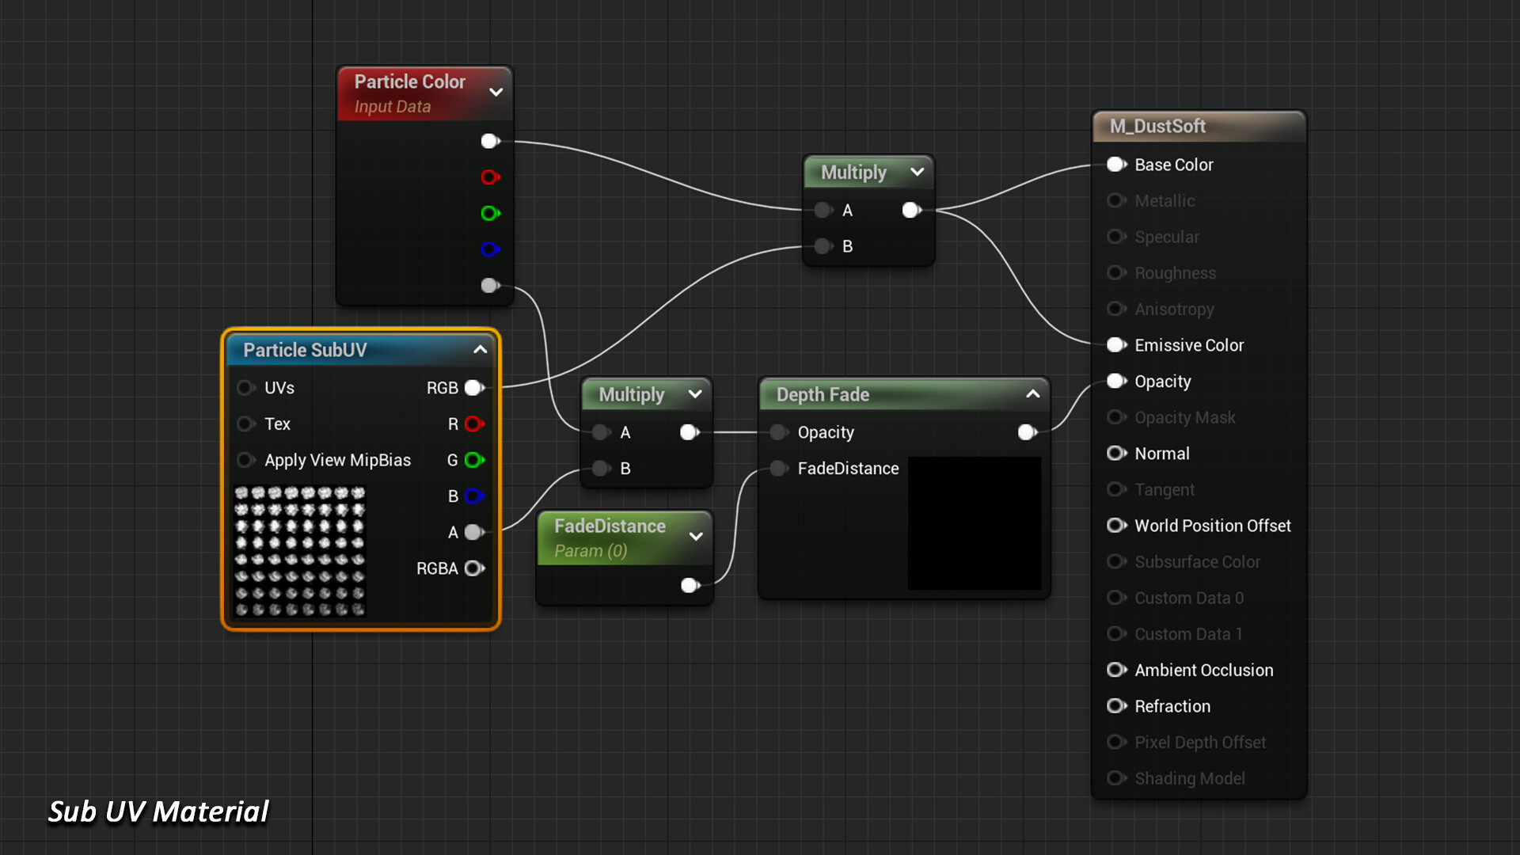This screenshot has height=855, width=1520.
Task: Select the FadeDistance parameter node title
Action: point(610,526)
